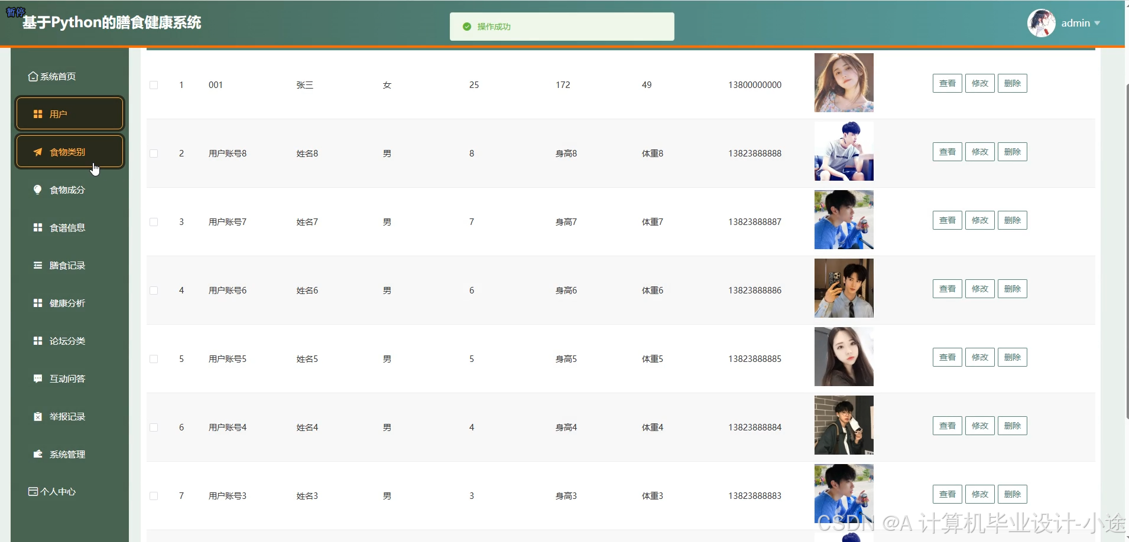1129x542 pixels.
Task: Delete the 用户账号7 row
Action: click(1013, 220)
